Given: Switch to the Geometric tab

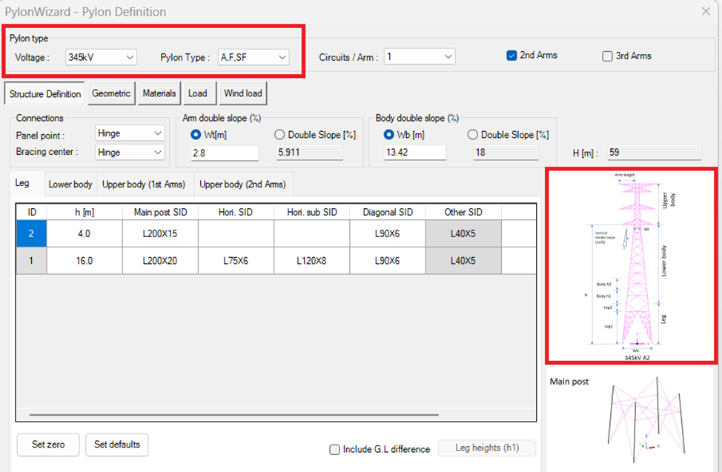Looking at the screenshot, I should click(x=110, y=93).
